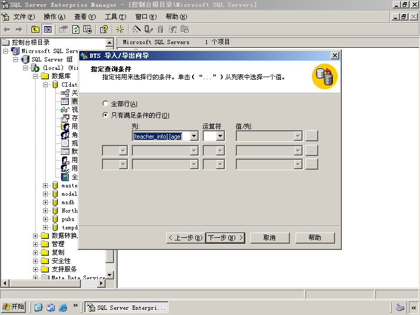Image resolution: width=420 pixels, height=315 pixels.
Task: Click the Properties toolbar icon
Action: tap(64, 29)
